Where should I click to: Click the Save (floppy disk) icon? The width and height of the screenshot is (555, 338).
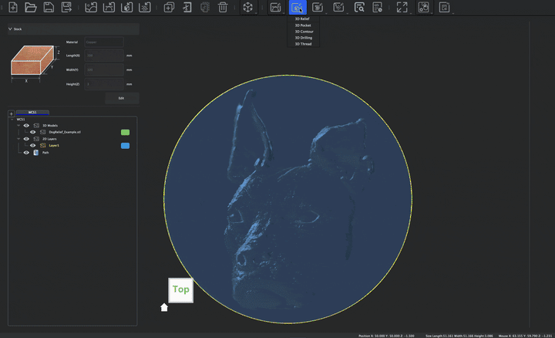49,7
